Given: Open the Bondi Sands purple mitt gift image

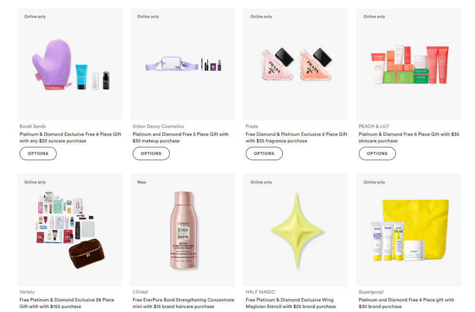Looking at the screenshot, I should [69, 64].
